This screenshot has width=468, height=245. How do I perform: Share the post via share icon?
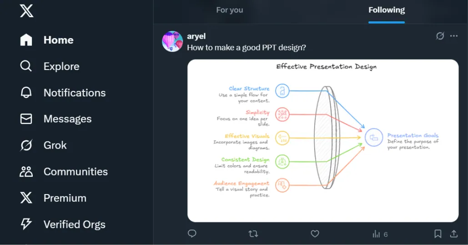point(453,234)
